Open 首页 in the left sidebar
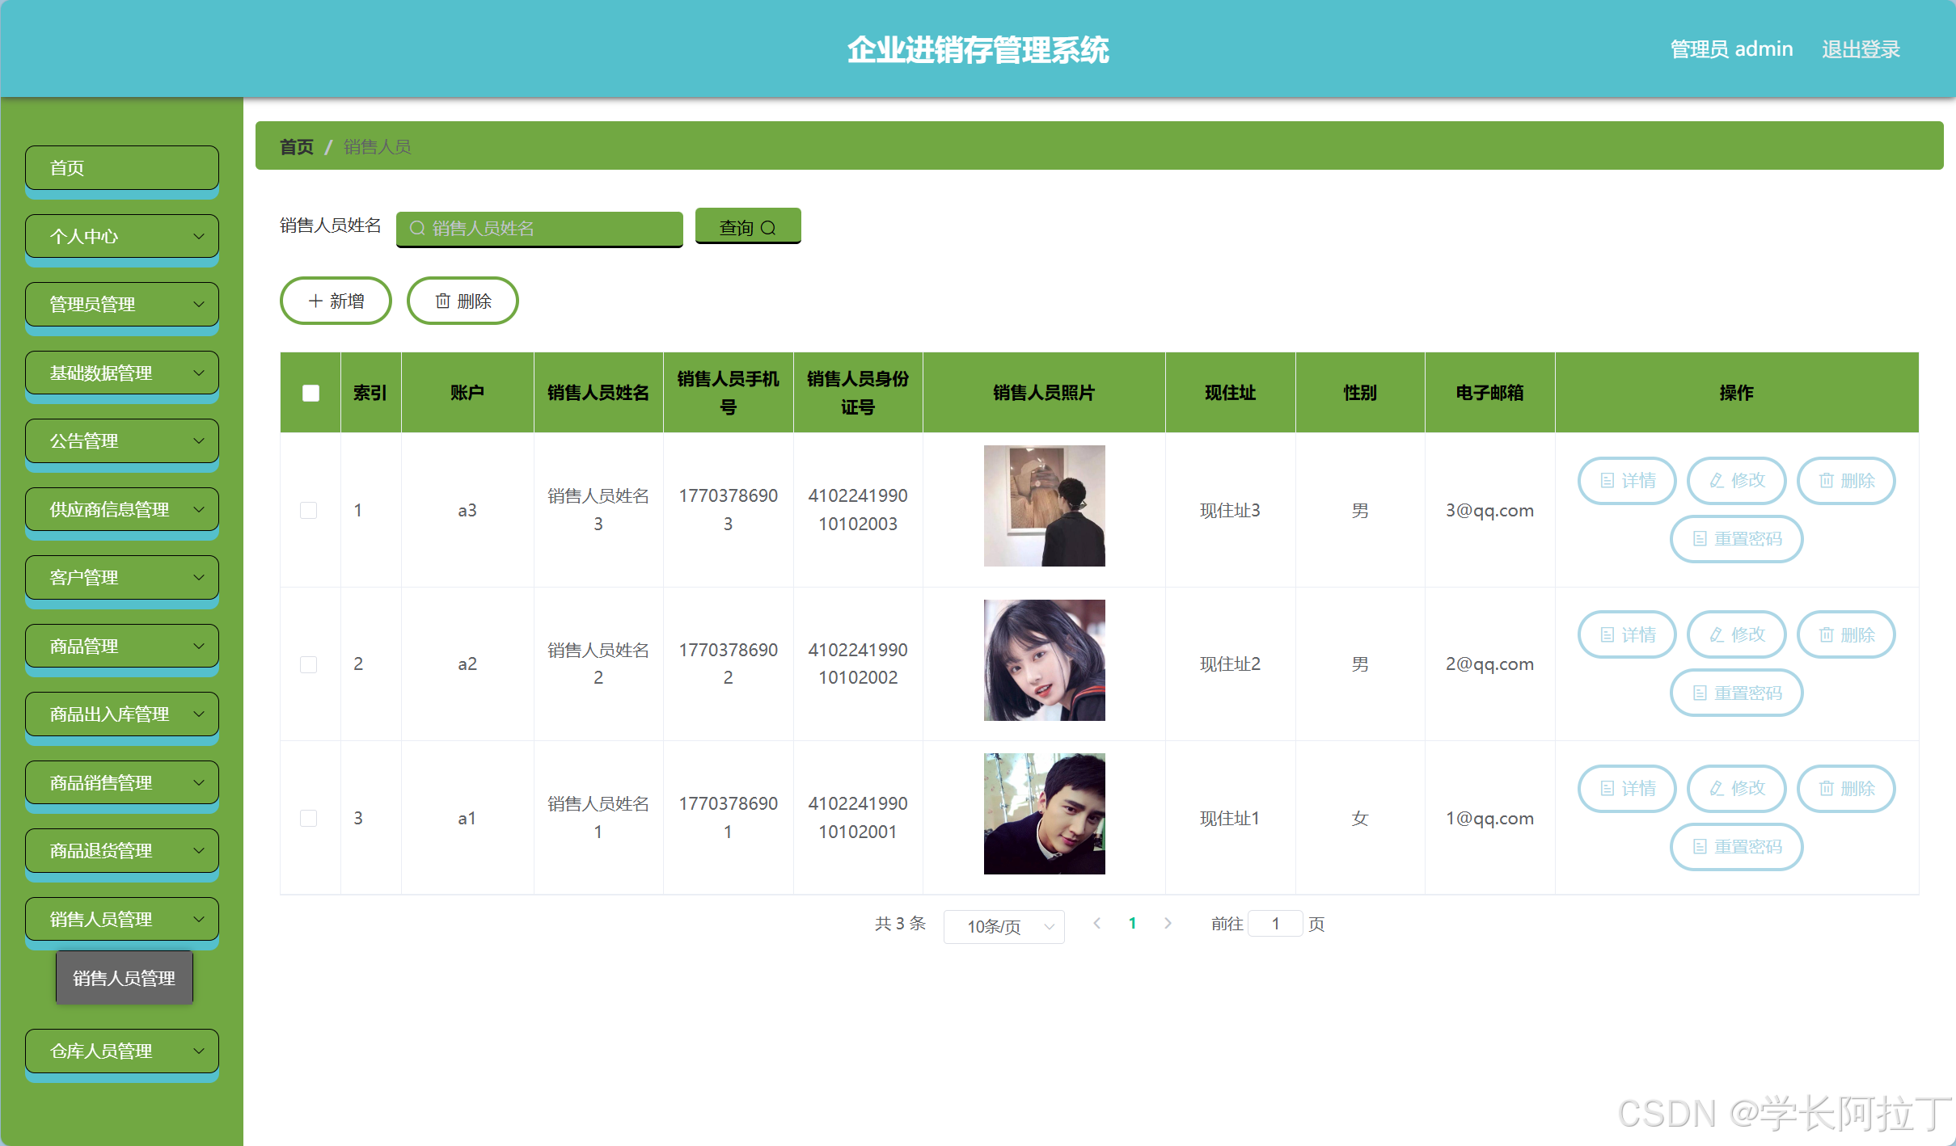 point(122,168)
